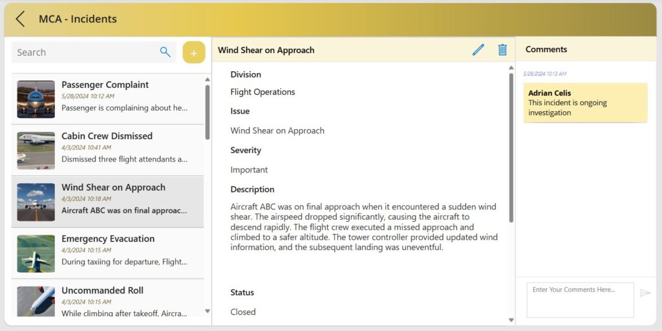Click the Passenger Complaint aircraft thumbnail
662x331 pixels.
click(36, 99)
